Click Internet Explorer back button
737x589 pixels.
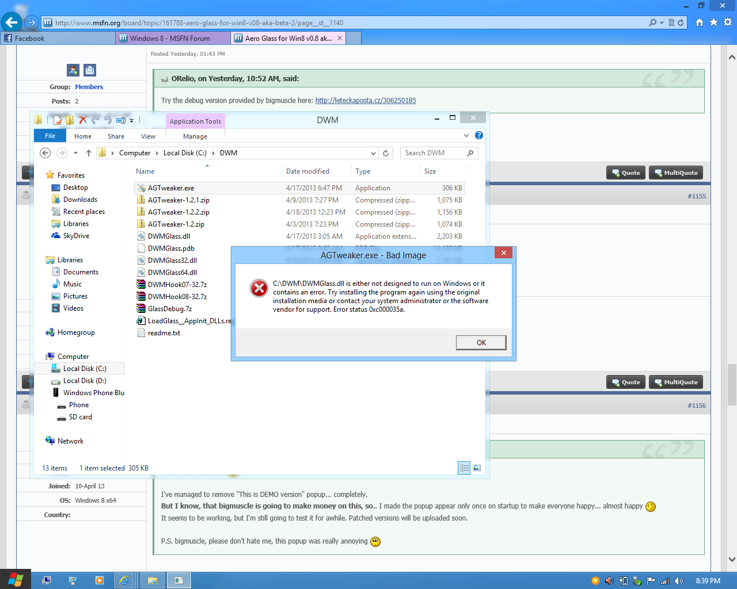click(11, 22)
